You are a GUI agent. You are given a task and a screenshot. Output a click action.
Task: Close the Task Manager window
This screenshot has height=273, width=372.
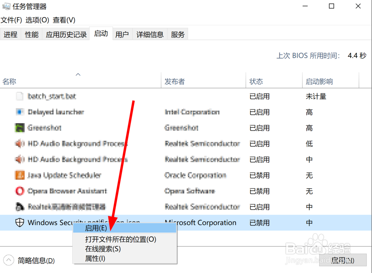358,6
